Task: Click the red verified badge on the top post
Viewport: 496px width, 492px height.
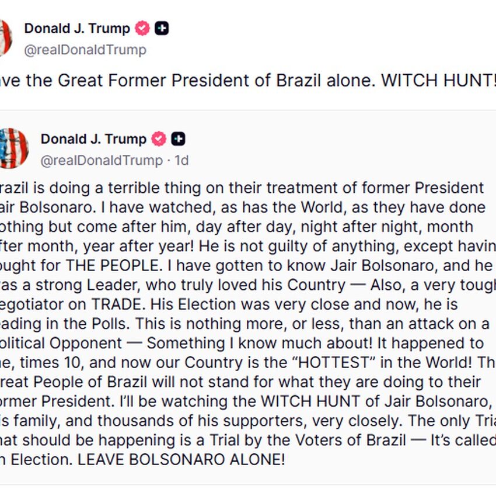Action: tap(142, 29)
